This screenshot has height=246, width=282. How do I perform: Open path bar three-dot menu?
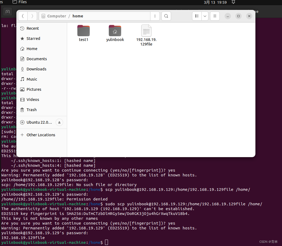(x=155, y=16)
